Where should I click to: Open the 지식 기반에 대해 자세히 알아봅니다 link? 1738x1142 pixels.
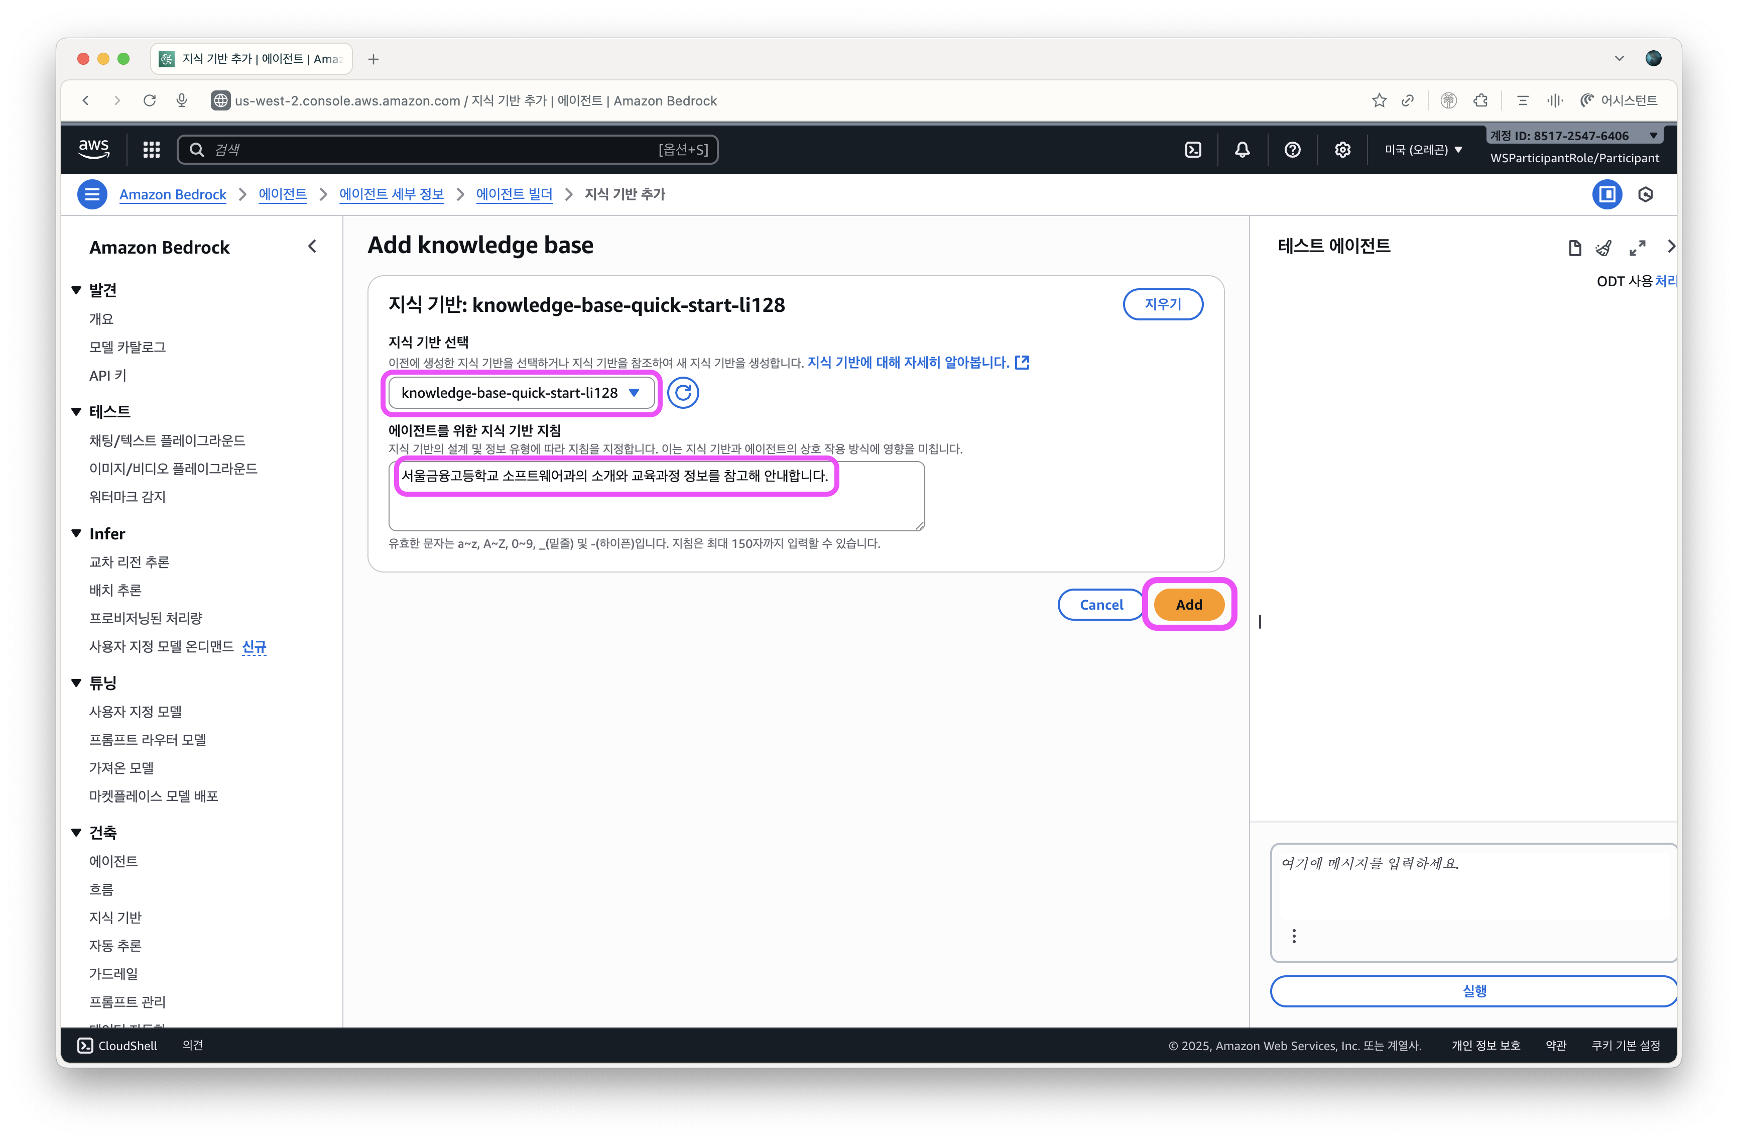pyautogui.click(x=908, y=363)
